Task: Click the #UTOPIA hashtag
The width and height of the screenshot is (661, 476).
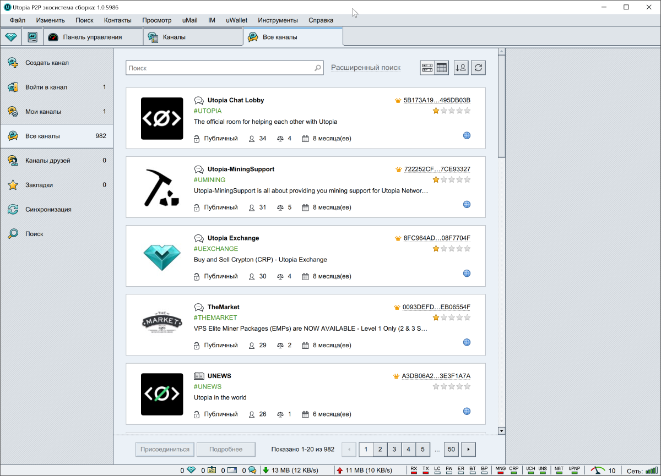Action: (208, 111)
